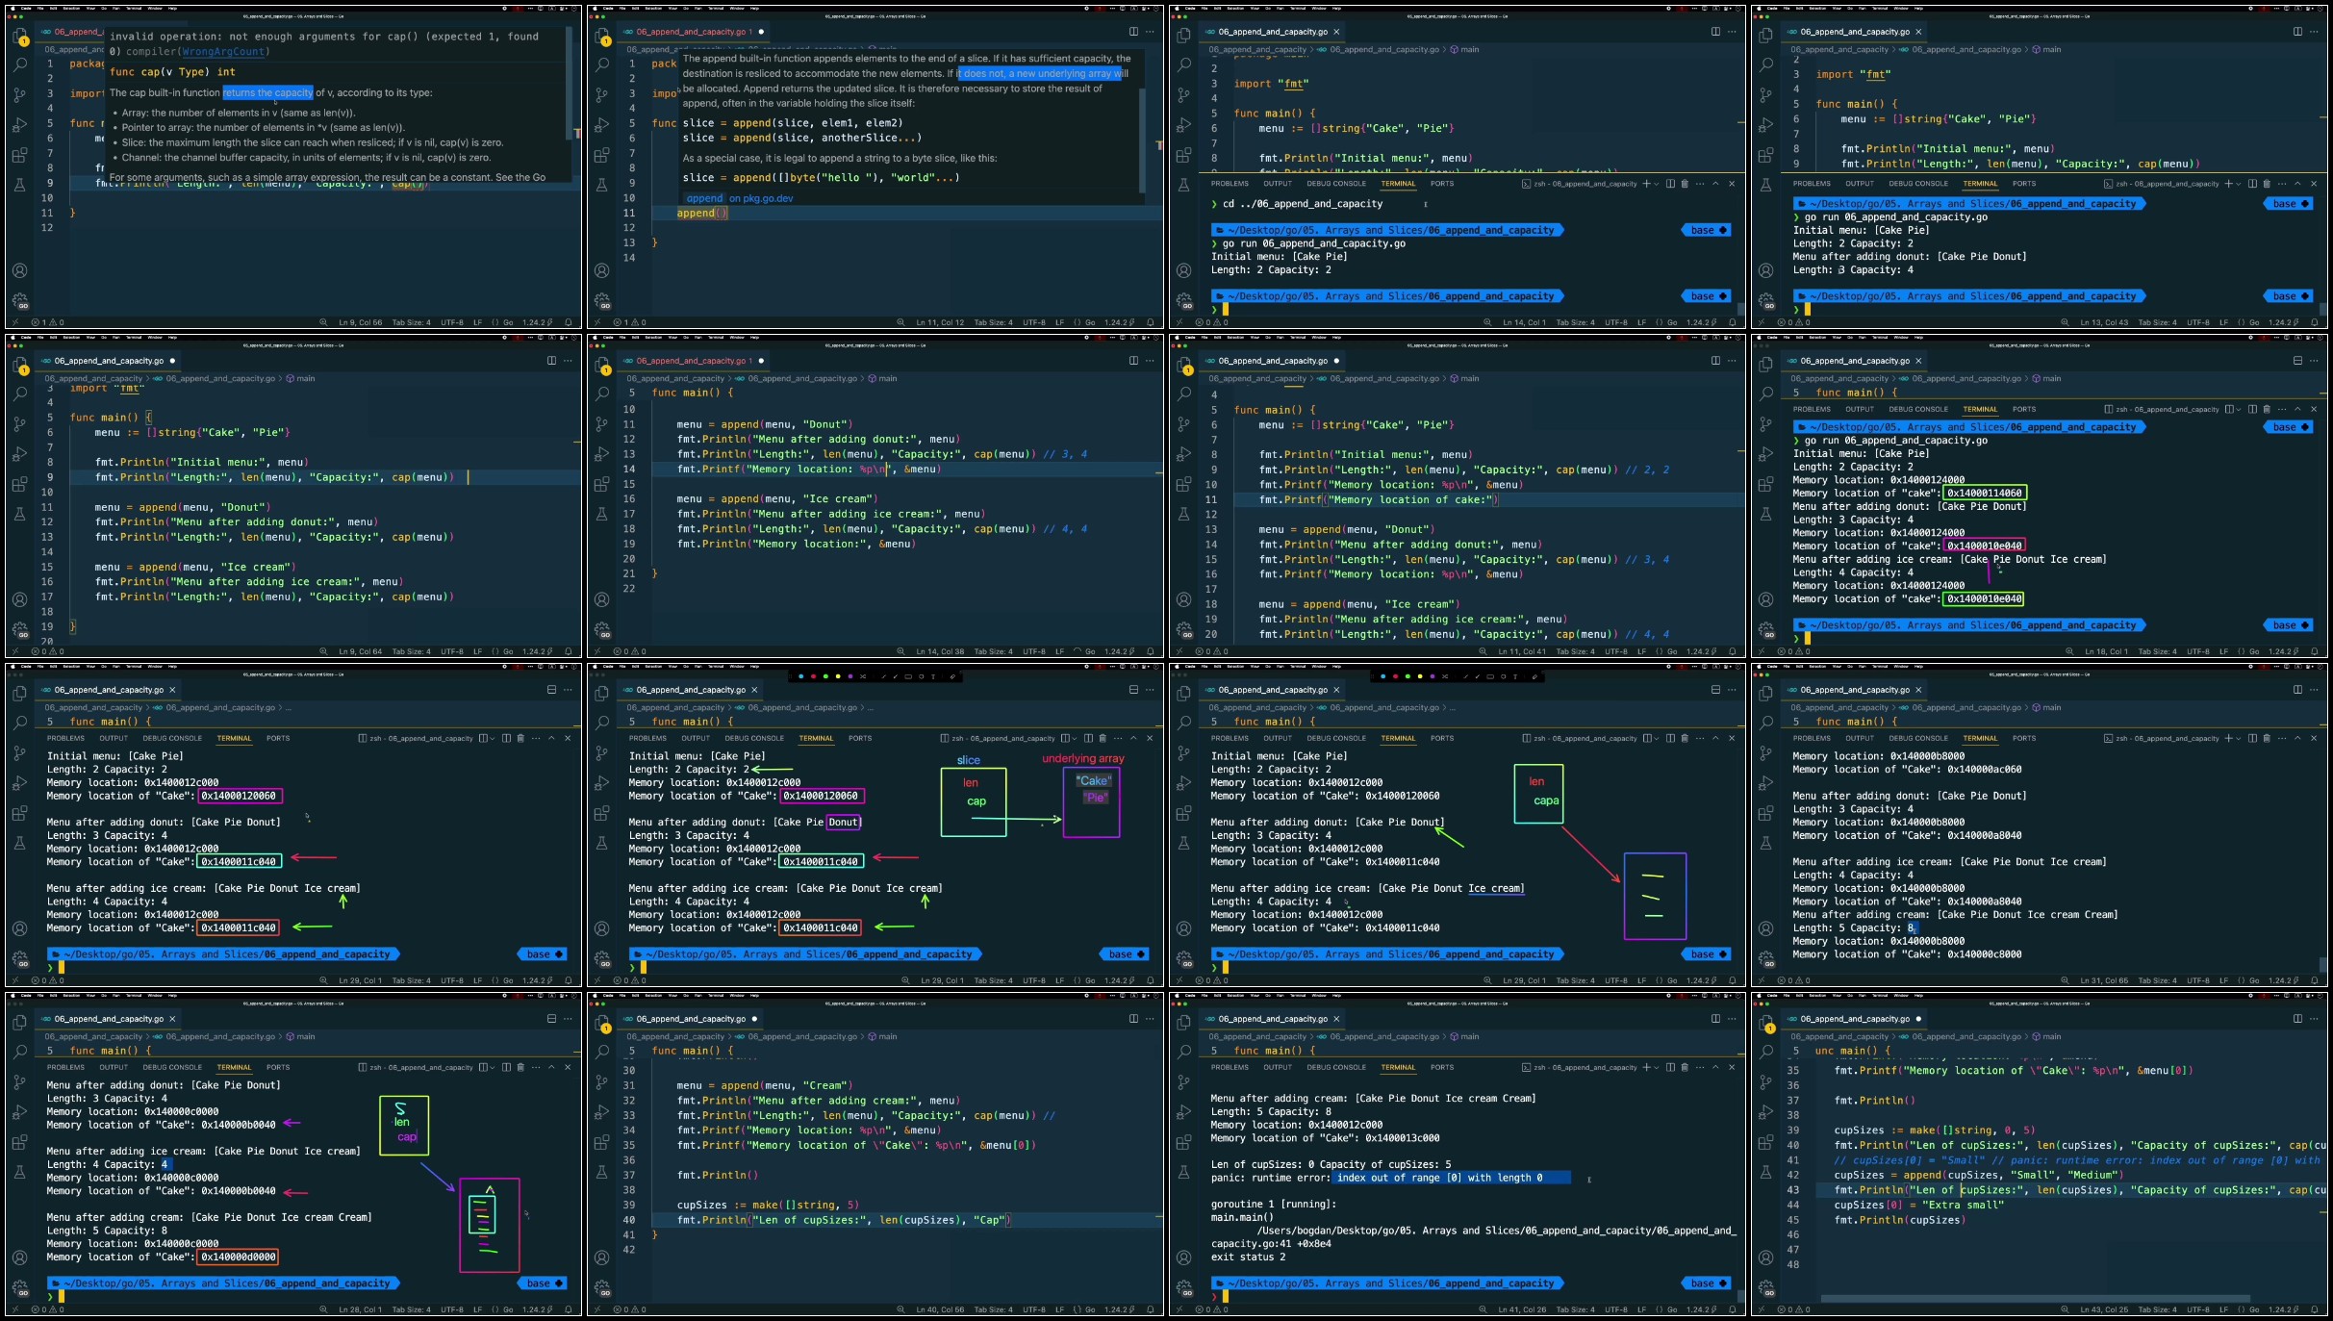Split editor right in the Ln 40, Col 56 frame
2333x1321 pixels.
click(x=1133, y=1018)
